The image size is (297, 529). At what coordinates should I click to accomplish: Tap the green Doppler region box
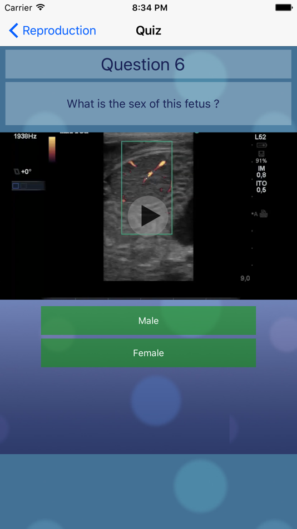[147, 188]
